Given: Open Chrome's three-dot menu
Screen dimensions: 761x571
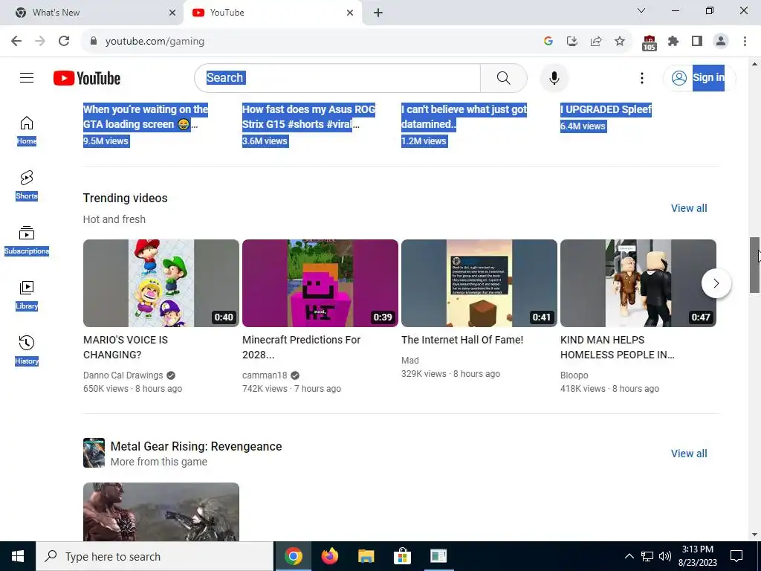Looking at the screenshot, I should (745, 42).
